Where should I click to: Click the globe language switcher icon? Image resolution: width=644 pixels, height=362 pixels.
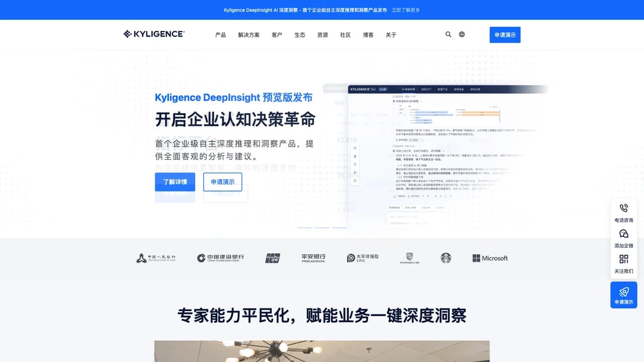(462, 35)
